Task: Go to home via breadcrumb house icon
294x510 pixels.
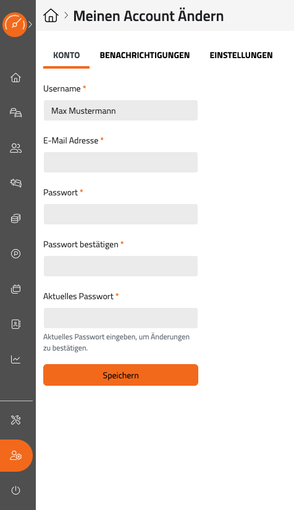Action: (x=51, y=15)
